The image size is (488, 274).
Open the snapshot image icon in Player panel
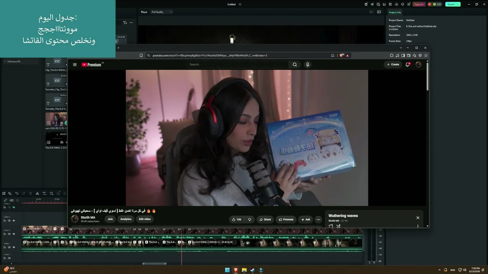(x=379, y=12)
